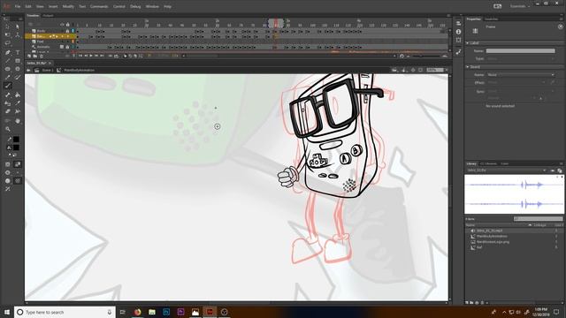Screen dimensions: 566x318
Task: Switch to the Output tab
Action: click(x=48, y=16)
